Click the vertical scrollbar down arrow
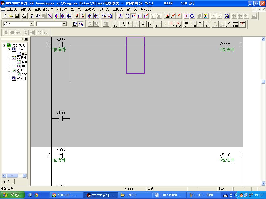The width and height of the screenshot is (266, 199). click(x=263, y=183)
